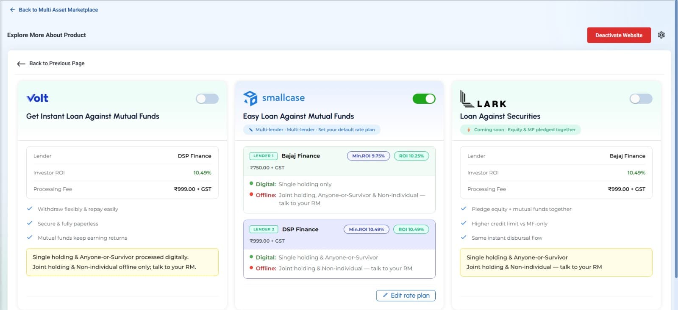Click Easy Loan Against Mutual Funds title

pos(298,116)
